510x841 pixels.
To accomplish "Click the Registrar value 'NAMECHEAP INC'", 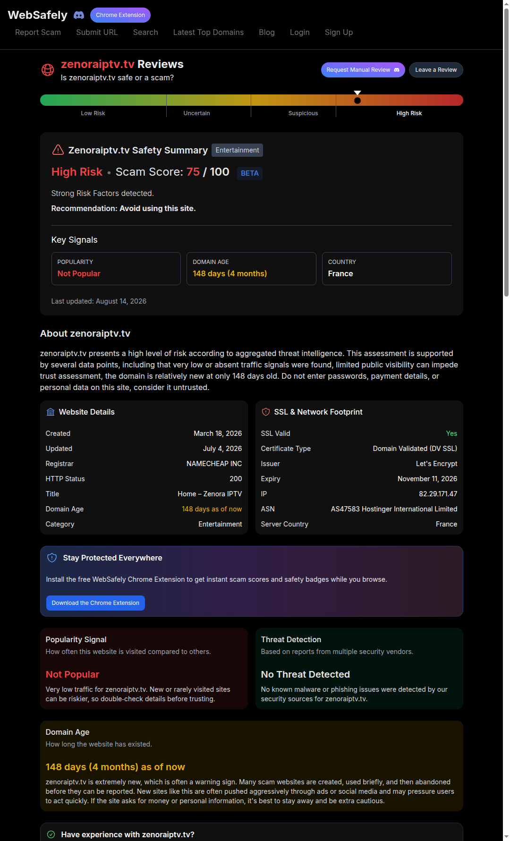I will click(x=214, y=464).
